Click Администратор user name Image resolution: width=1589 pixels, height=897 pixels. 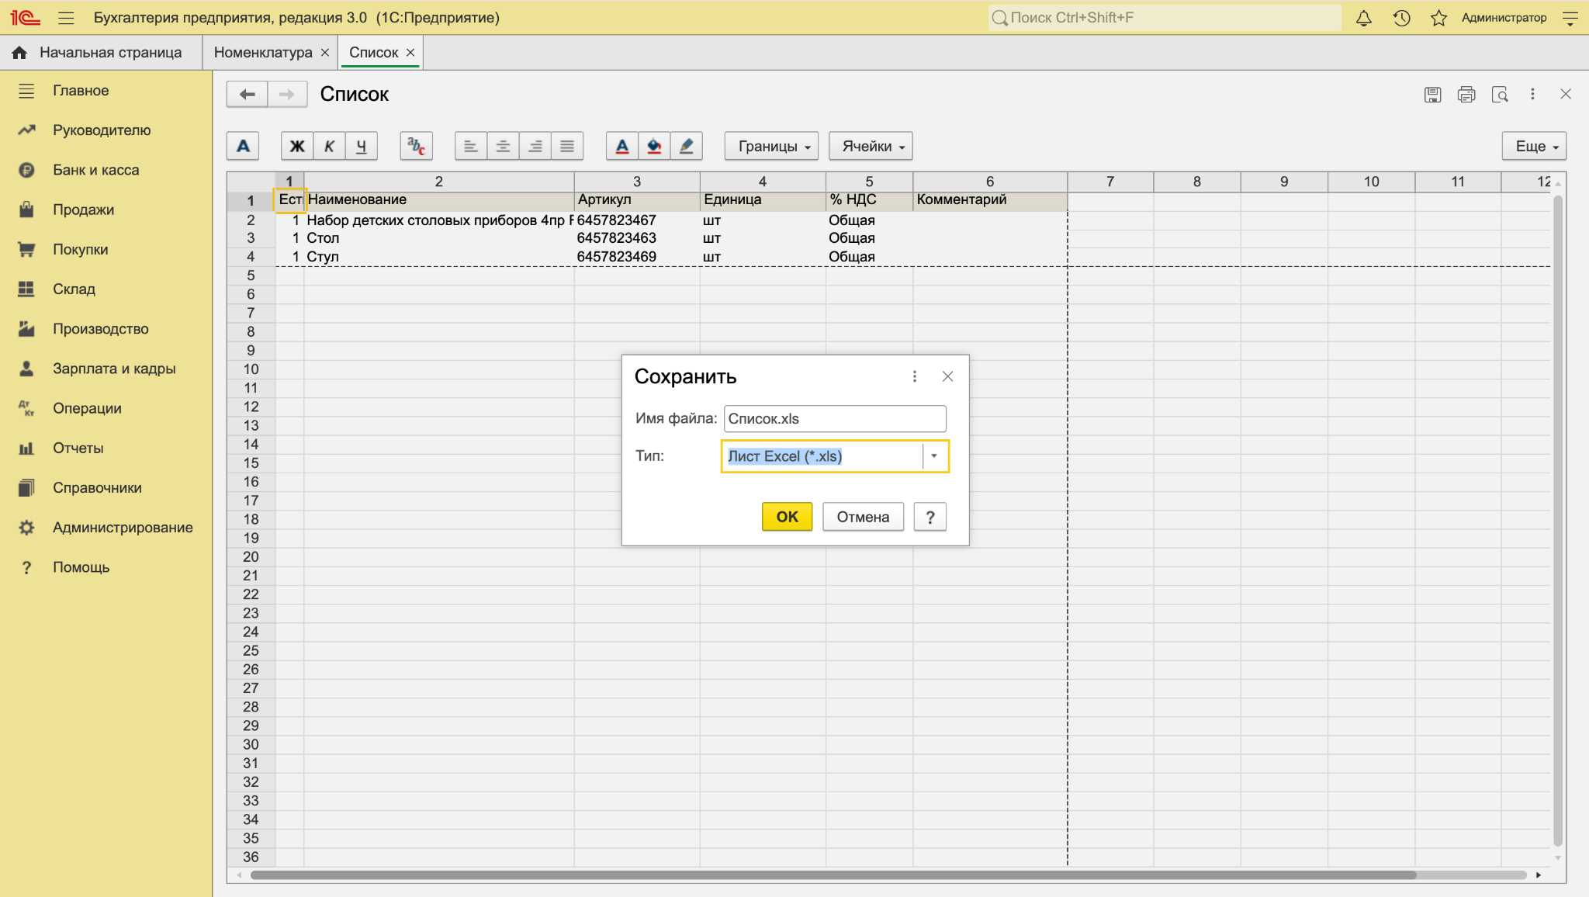[x=1504, y=17]
